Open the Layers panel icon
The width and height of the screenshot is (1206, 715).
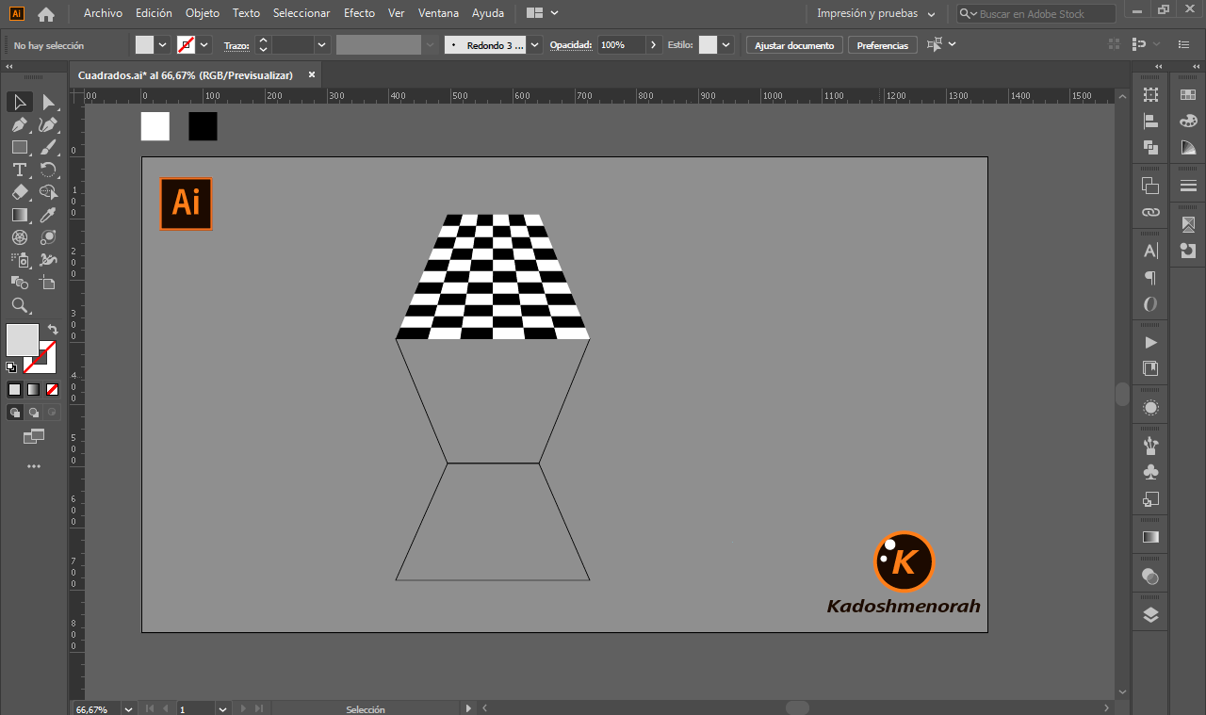1150,615
